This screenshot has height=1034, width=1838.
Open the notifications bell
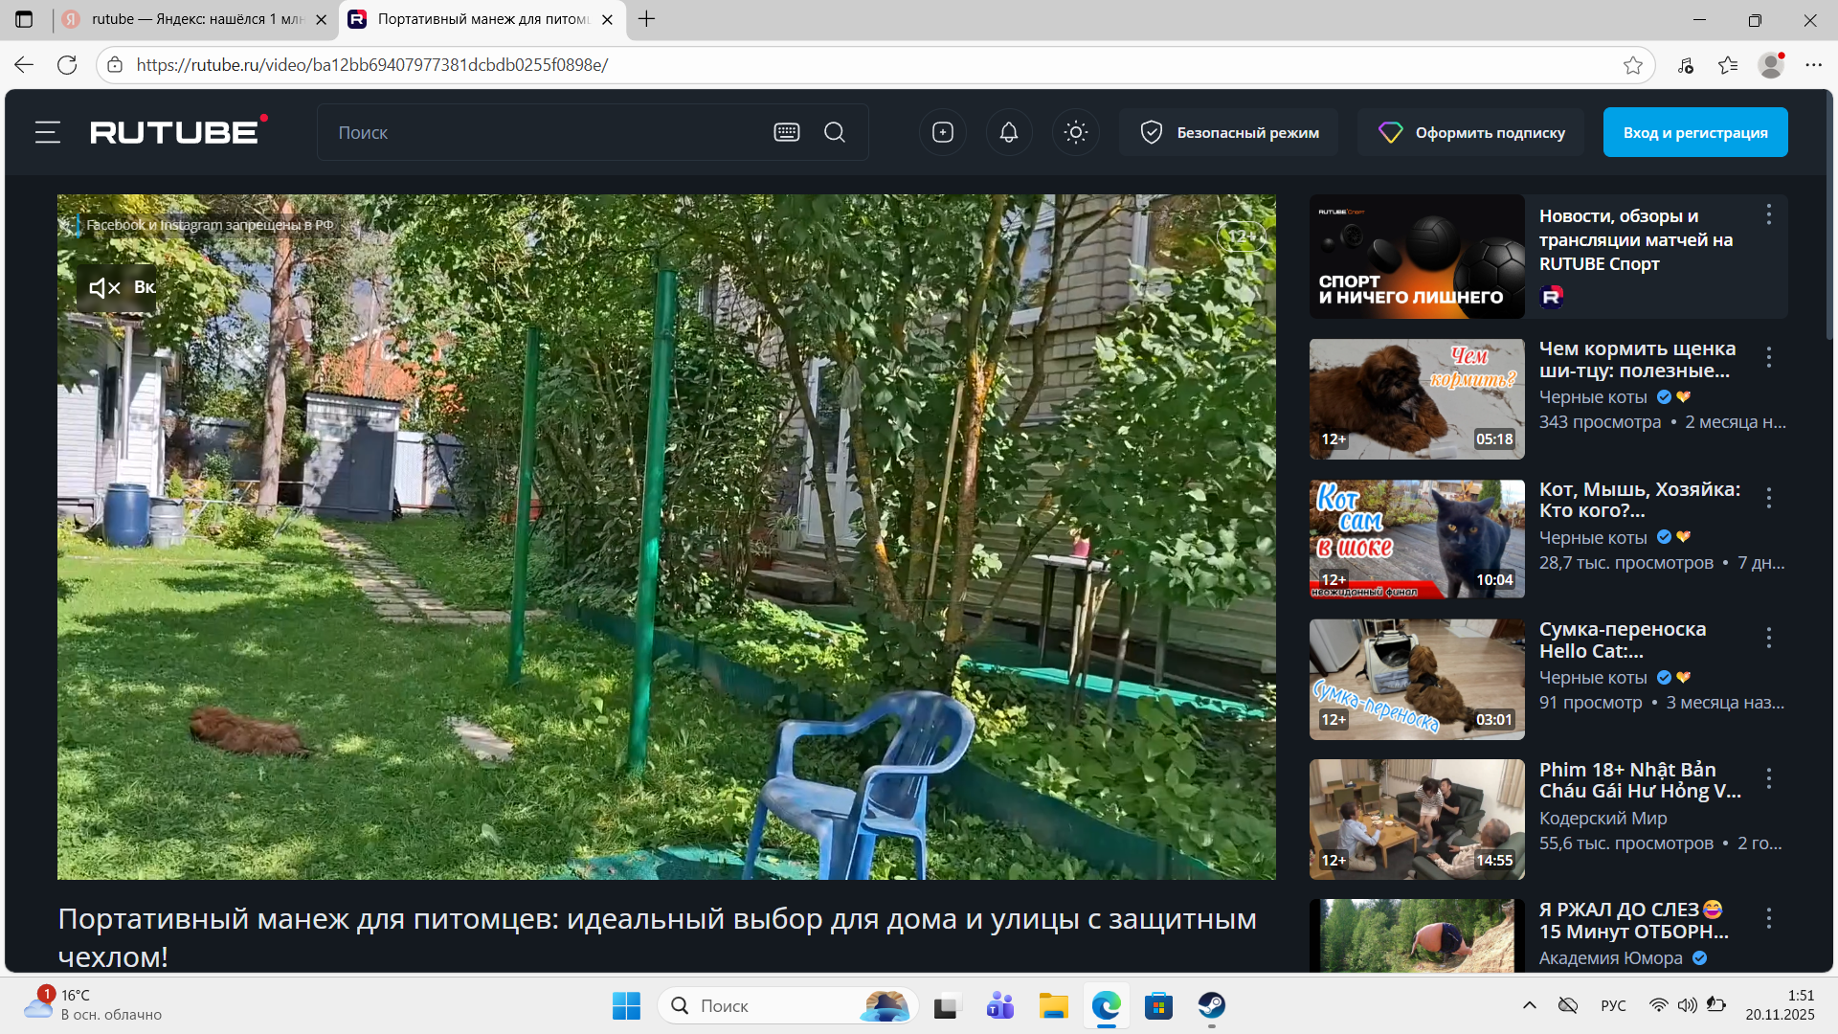[1009, 132]
